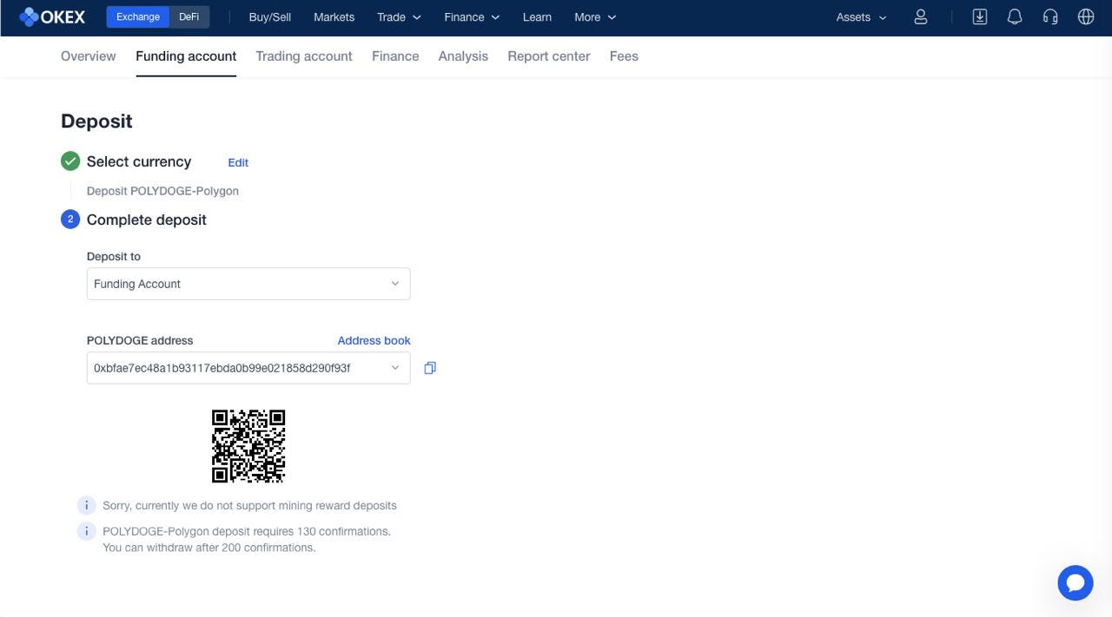Open the Analysis tab

(x=463, y=56)
